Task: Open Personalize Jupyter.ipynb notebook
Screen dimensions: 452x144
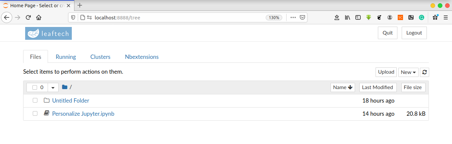Action: (x=83, y=114)
